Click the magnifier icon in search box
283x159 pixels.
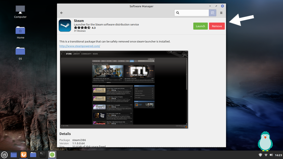(x=178, y=13)
